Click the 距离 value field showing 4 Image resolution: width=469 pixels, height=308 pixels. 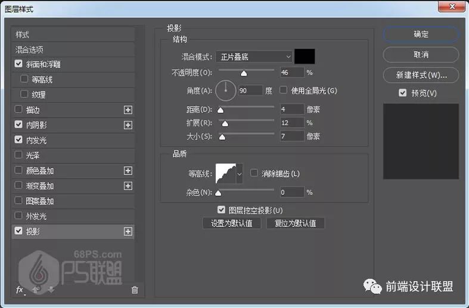(292, 110)
